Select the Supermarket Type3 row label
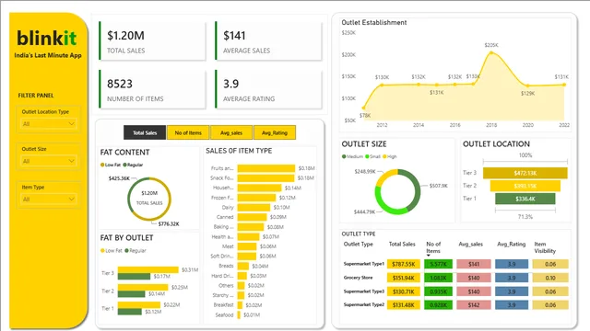 (x=364, y=291)
